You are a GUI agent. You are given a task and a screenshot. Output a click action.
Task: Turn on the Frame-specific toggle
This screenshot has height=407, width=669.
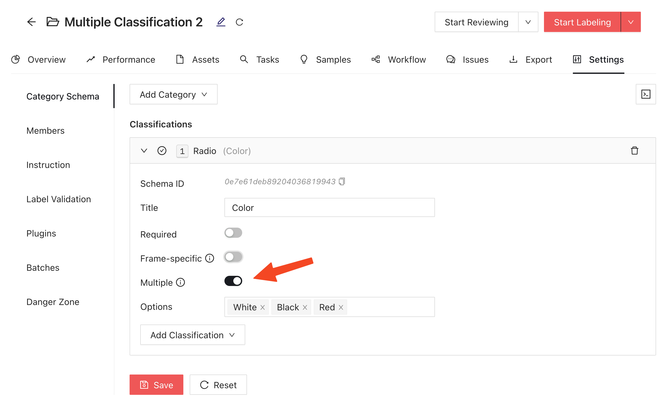tap(233, 257)
